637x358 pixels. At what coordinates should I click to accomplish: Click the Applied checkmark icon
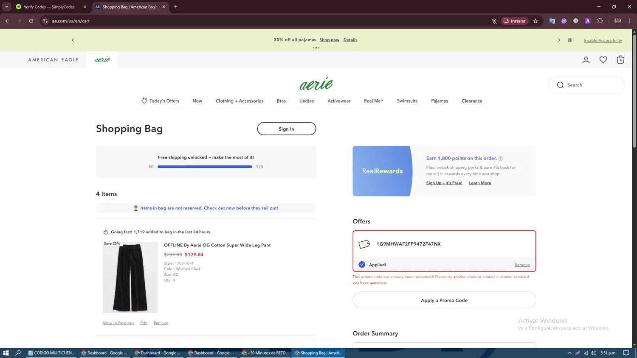click(x=362, y=265)
